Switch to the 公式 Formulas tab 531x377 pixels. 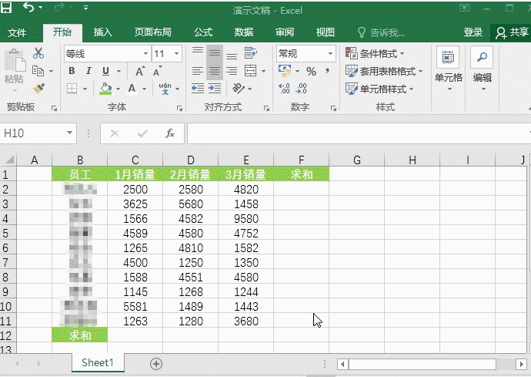point(203,32)
